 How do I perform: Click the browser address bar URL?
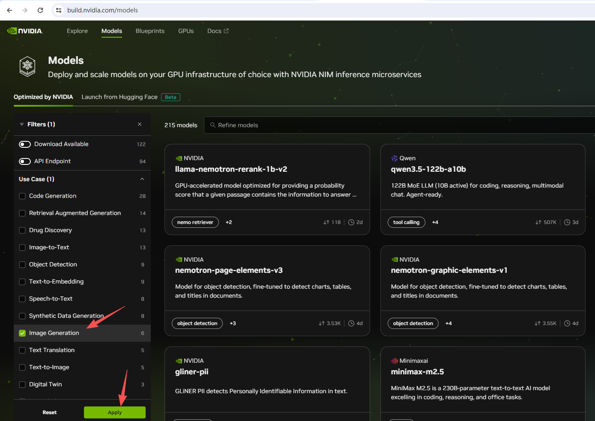[102, 10]
